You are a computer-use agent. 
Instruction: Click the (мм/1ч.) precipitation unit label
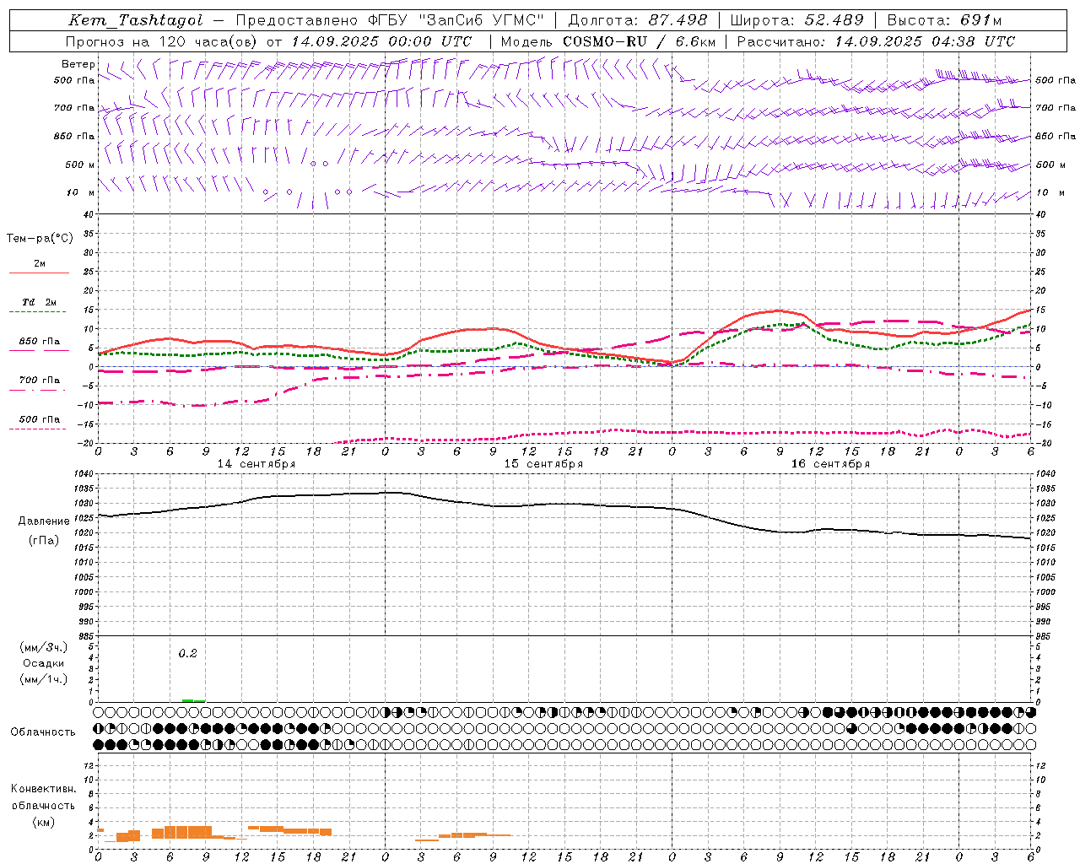tap(44, 679)
